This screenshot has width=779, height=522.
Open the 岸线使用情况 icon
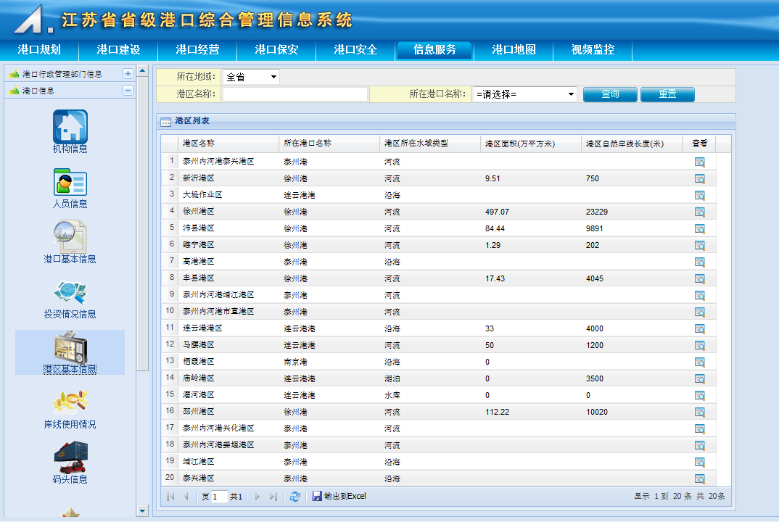[70, 402]
